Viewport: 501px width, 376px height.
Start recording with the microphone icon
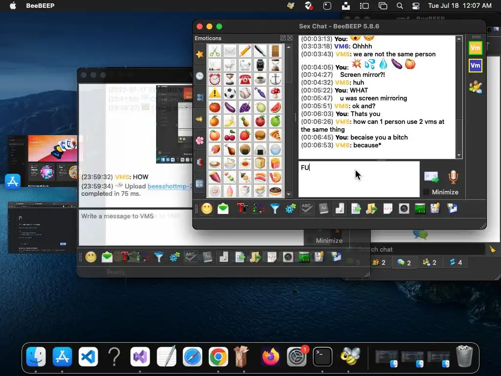(x=453, y=177)
